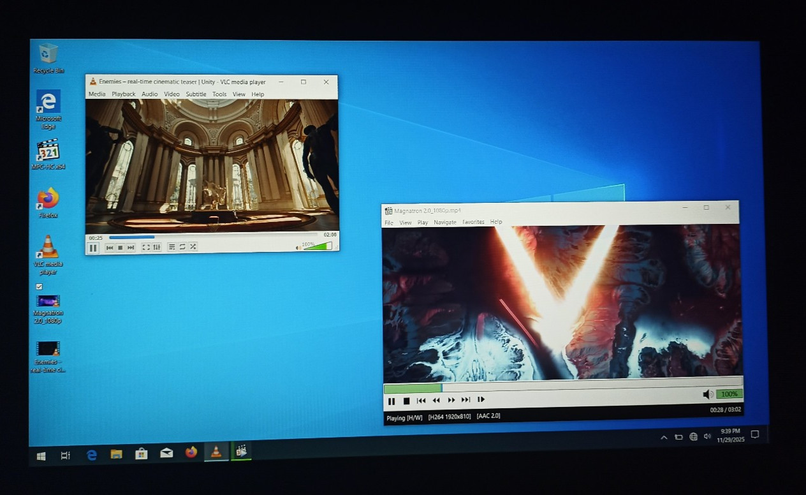Viewport: 806px width, 495px height.
Task: Open VLC extended settings equalizer icon
Action: (x=157, y=247)
